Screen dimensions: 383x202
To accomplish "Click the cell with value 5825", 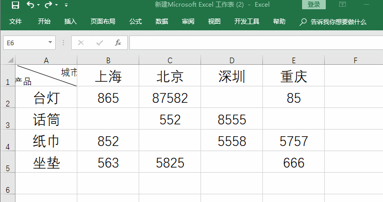I will [170, 162].
